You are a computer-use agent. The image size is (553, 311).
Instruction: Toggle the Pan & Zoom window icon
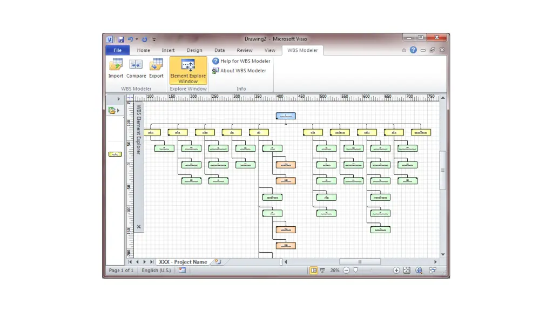[x=419, y=271]
